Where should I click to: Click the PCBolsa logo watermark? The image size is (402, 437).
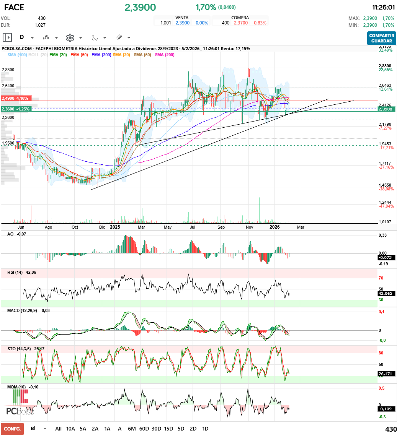point(20,411)
